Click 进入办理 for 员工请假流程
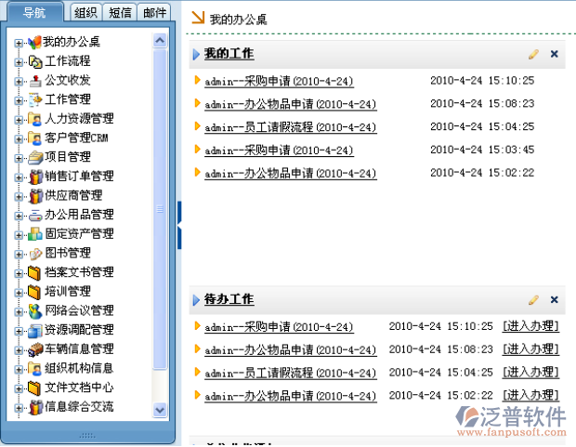Viewport: 576px width, 447px height. pyautogui.click(x=530, y=373)
